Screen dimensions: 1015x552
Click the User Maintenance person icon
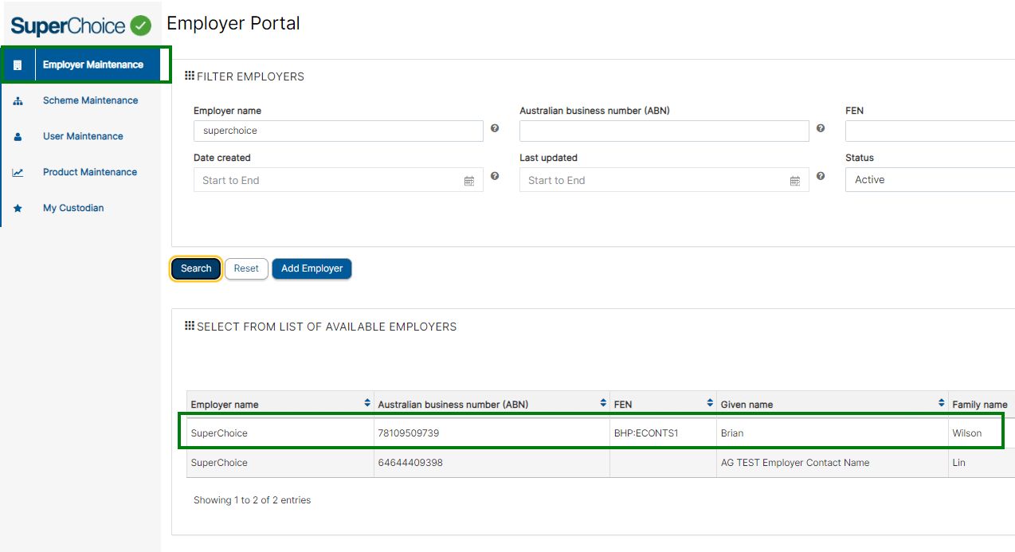pos(18,137)
